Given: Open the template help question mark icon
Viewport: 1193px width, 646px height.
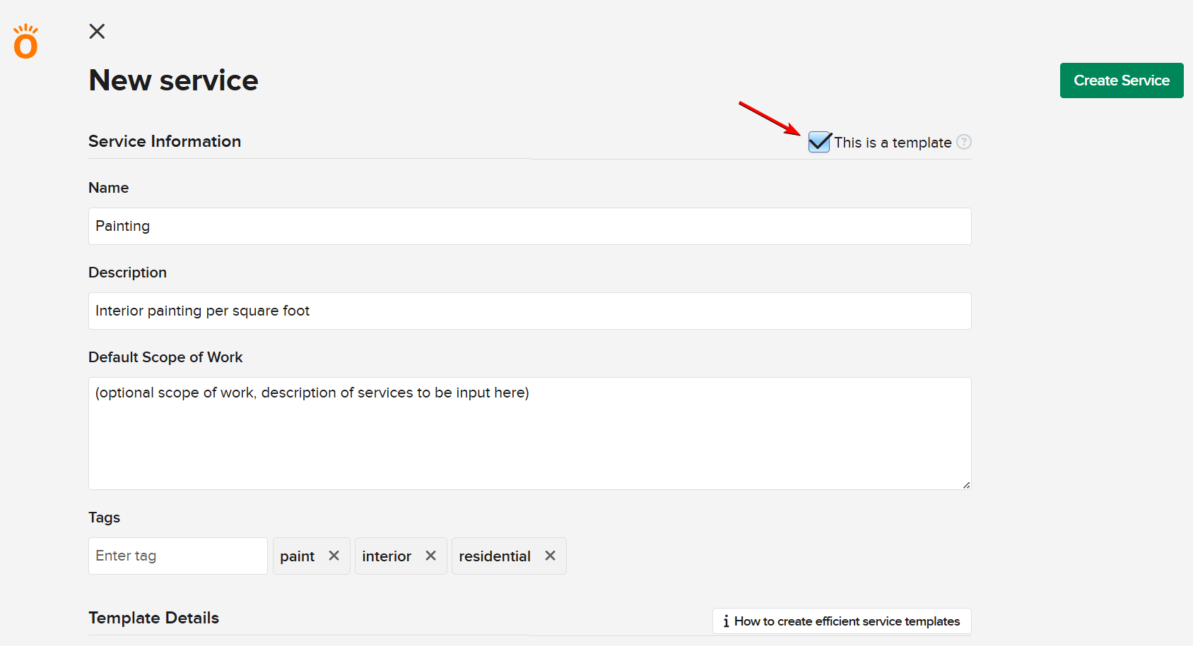Looking at the screenshot, I should pos(964,142).
